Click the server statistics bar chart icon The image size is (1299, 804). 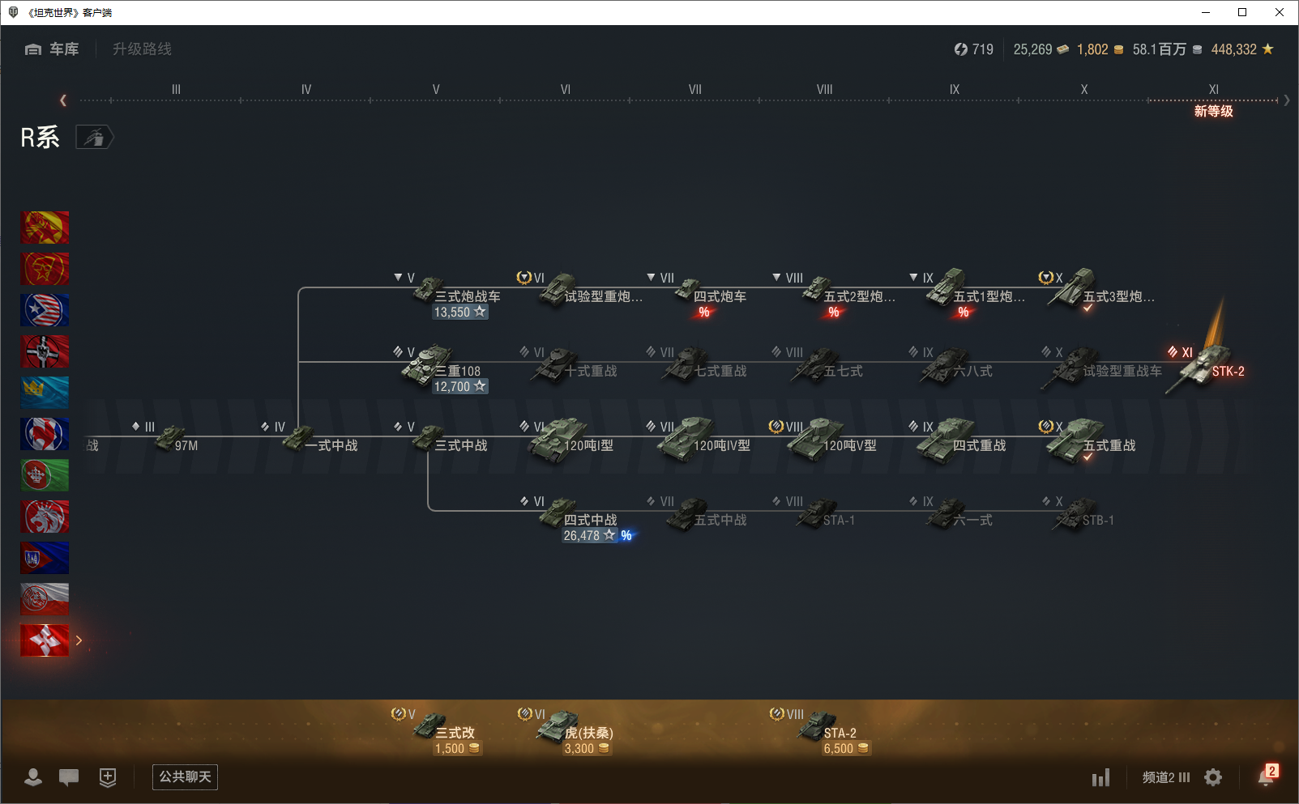[x=1100, y=778]
